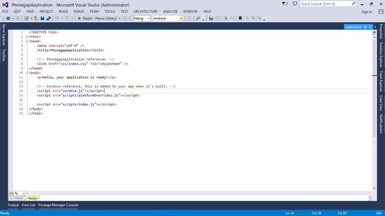Open the ANALYZE menu
385x216 pixels.
click(170, 11)
